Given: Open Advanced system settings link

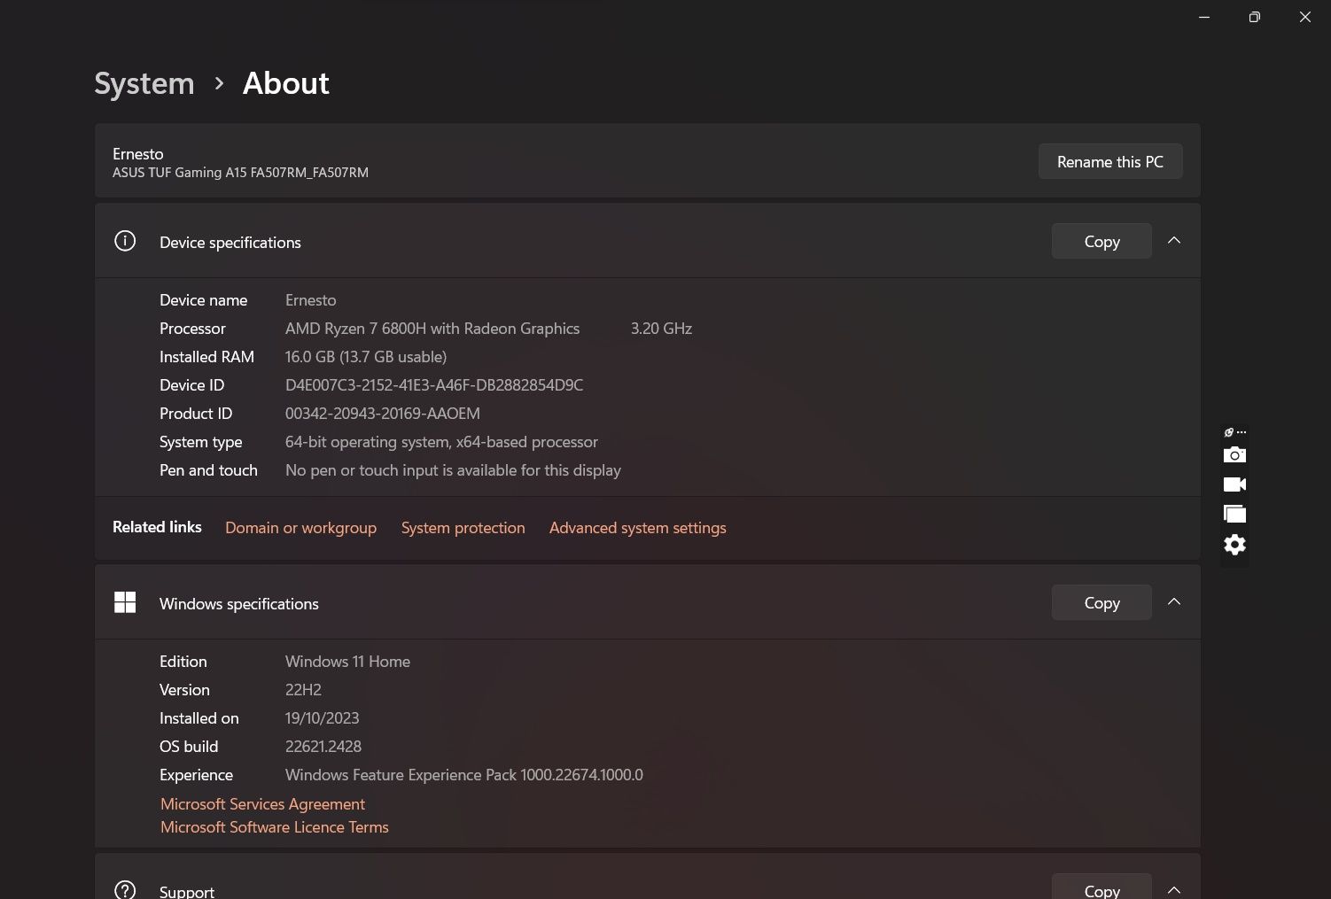Looking at the screenshot, I should click(x=637, y=527).
